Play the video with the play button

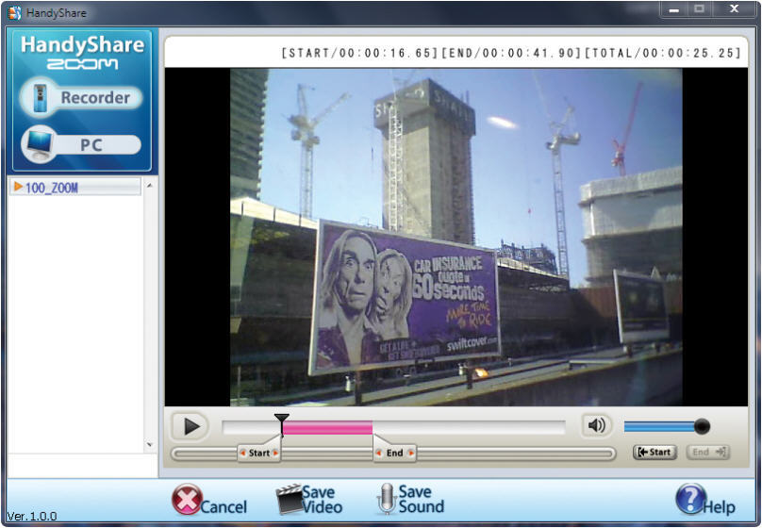pos(191,426)
